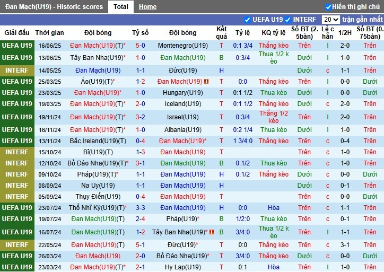Click the 0-4 score against Bắc Ireland(U19)

141,141
